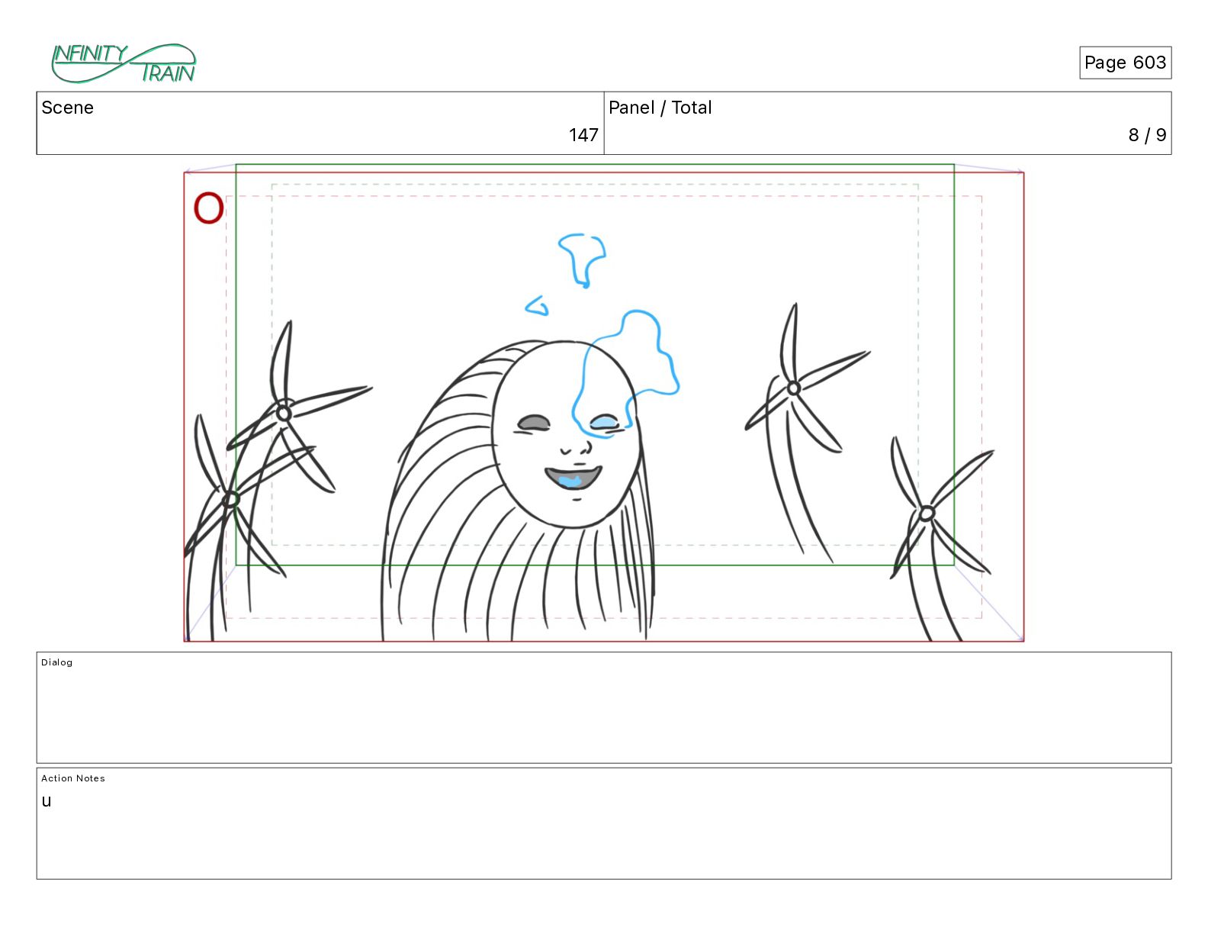Select the Panel / Total label
Screen dimensions: 1208x934
(660, 108)
